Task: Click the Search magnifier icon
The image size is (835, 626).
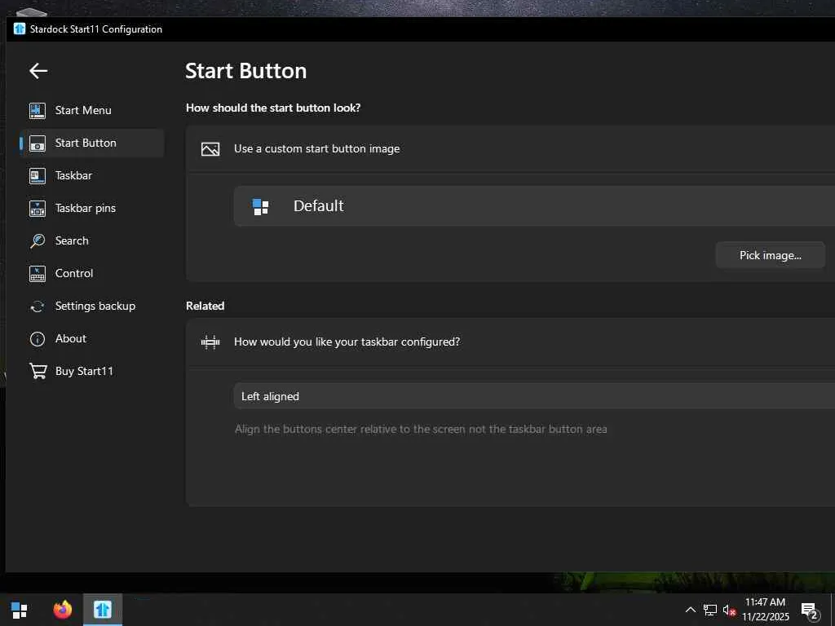Action: (x=38, y=240)
